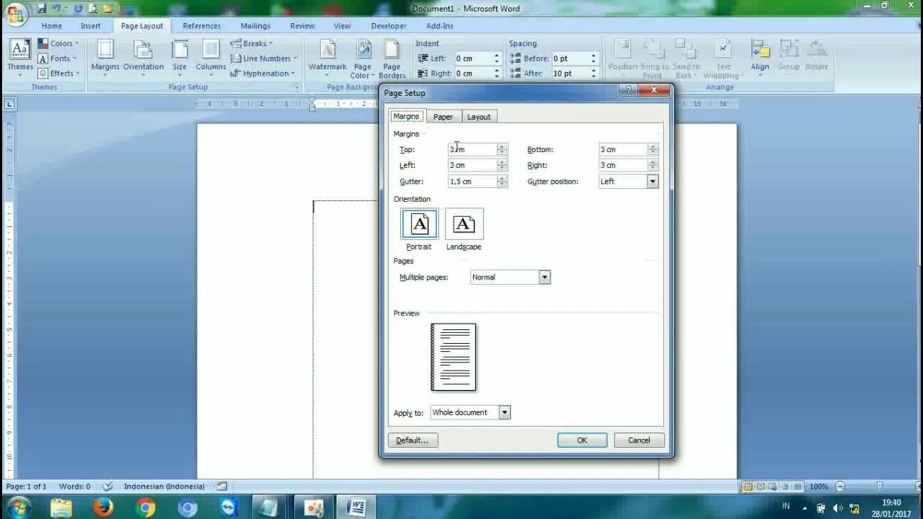Click the Open folder quick access icon
Image resolution: width=923 pixels, height=519 pixels.
pyautogui.click(x=107, y=9)
